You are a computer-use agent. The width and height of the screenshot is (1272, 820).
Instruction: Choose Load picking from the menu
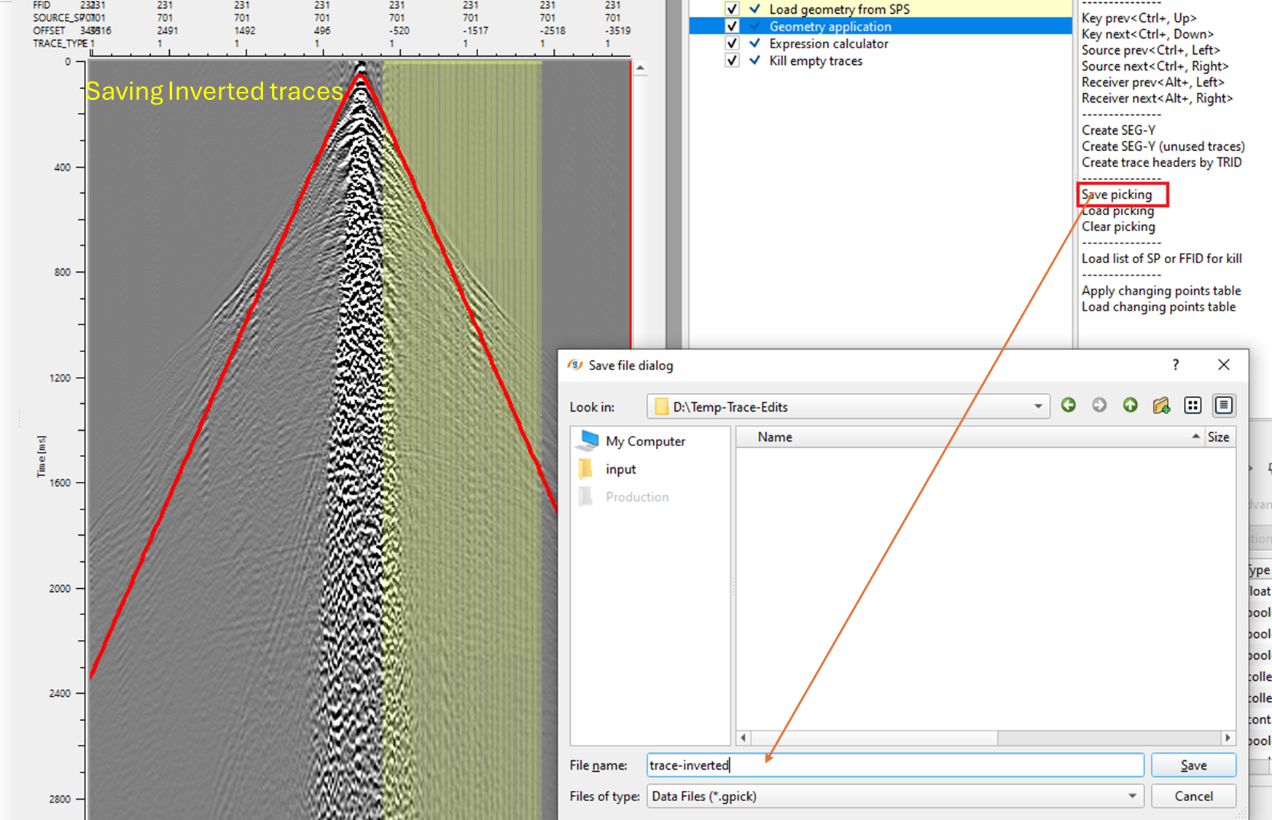pyautogui.click(x=1117, y=211)
